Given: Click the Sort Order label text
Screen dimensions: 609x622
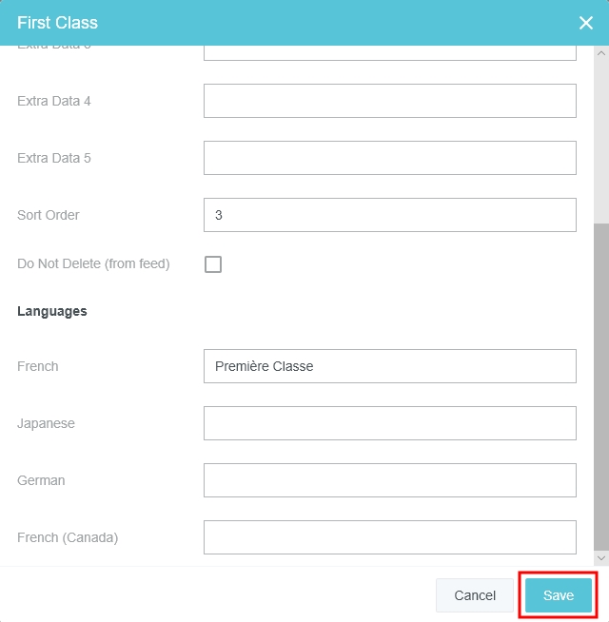Looking at the screenshot, I should pos(49,215).
